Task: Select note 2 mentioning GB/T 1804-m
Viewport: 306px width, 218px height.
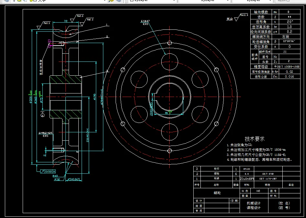Action: [256, 150]
